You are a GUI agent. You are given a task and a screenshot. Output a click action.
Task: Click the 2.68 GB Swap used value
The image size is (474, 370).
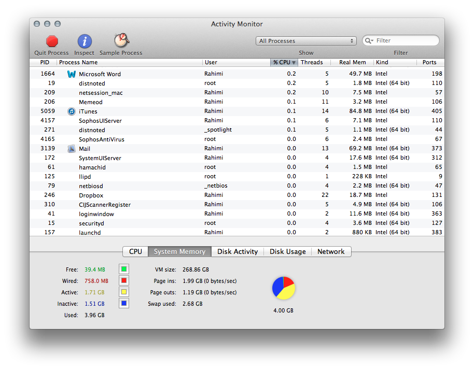click(x=192, y=304)
